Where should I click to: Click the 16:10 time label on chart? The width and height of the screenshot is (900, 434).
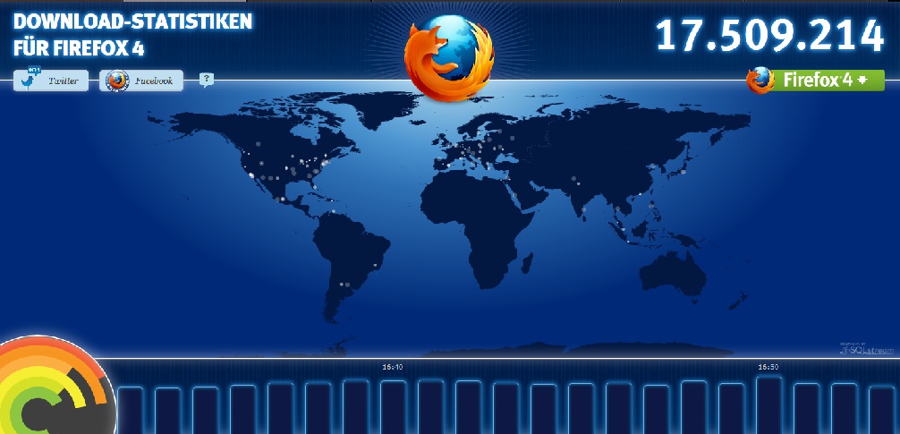[393, 367]
